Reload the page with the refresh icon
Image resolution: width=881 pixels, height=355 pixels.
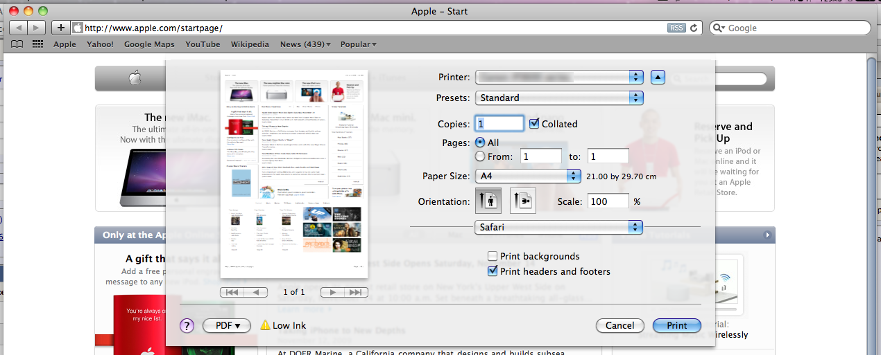(x=694, y=28)
